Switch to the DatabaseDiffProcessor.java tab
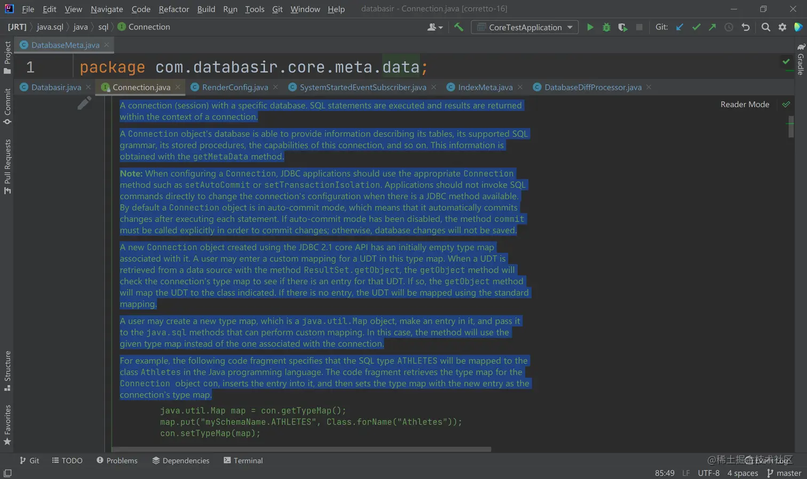The image size is (807, 479). pyautogui.click(x=593, y=87)
